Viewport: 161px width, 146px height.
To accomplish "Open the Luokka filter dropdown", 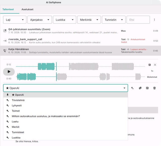I will click(x=65, y=20).
